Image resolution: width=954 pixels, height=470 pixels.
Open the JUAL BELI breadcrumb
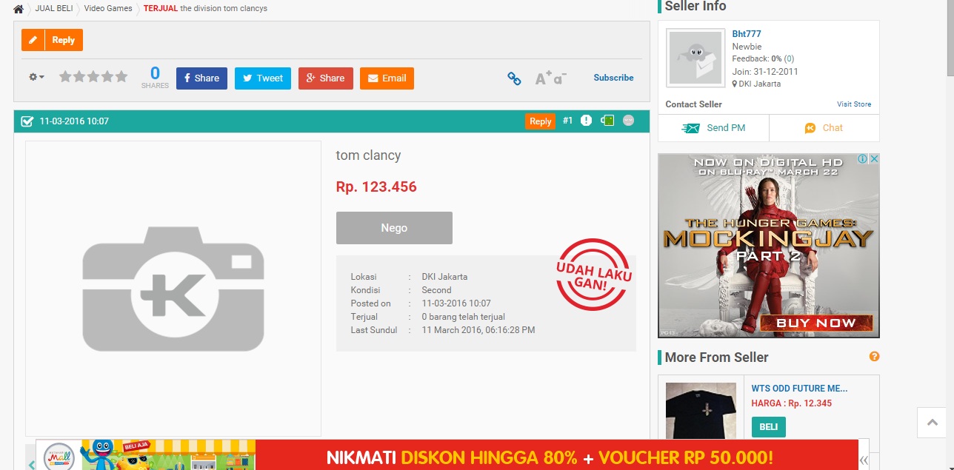pos(54,9)
